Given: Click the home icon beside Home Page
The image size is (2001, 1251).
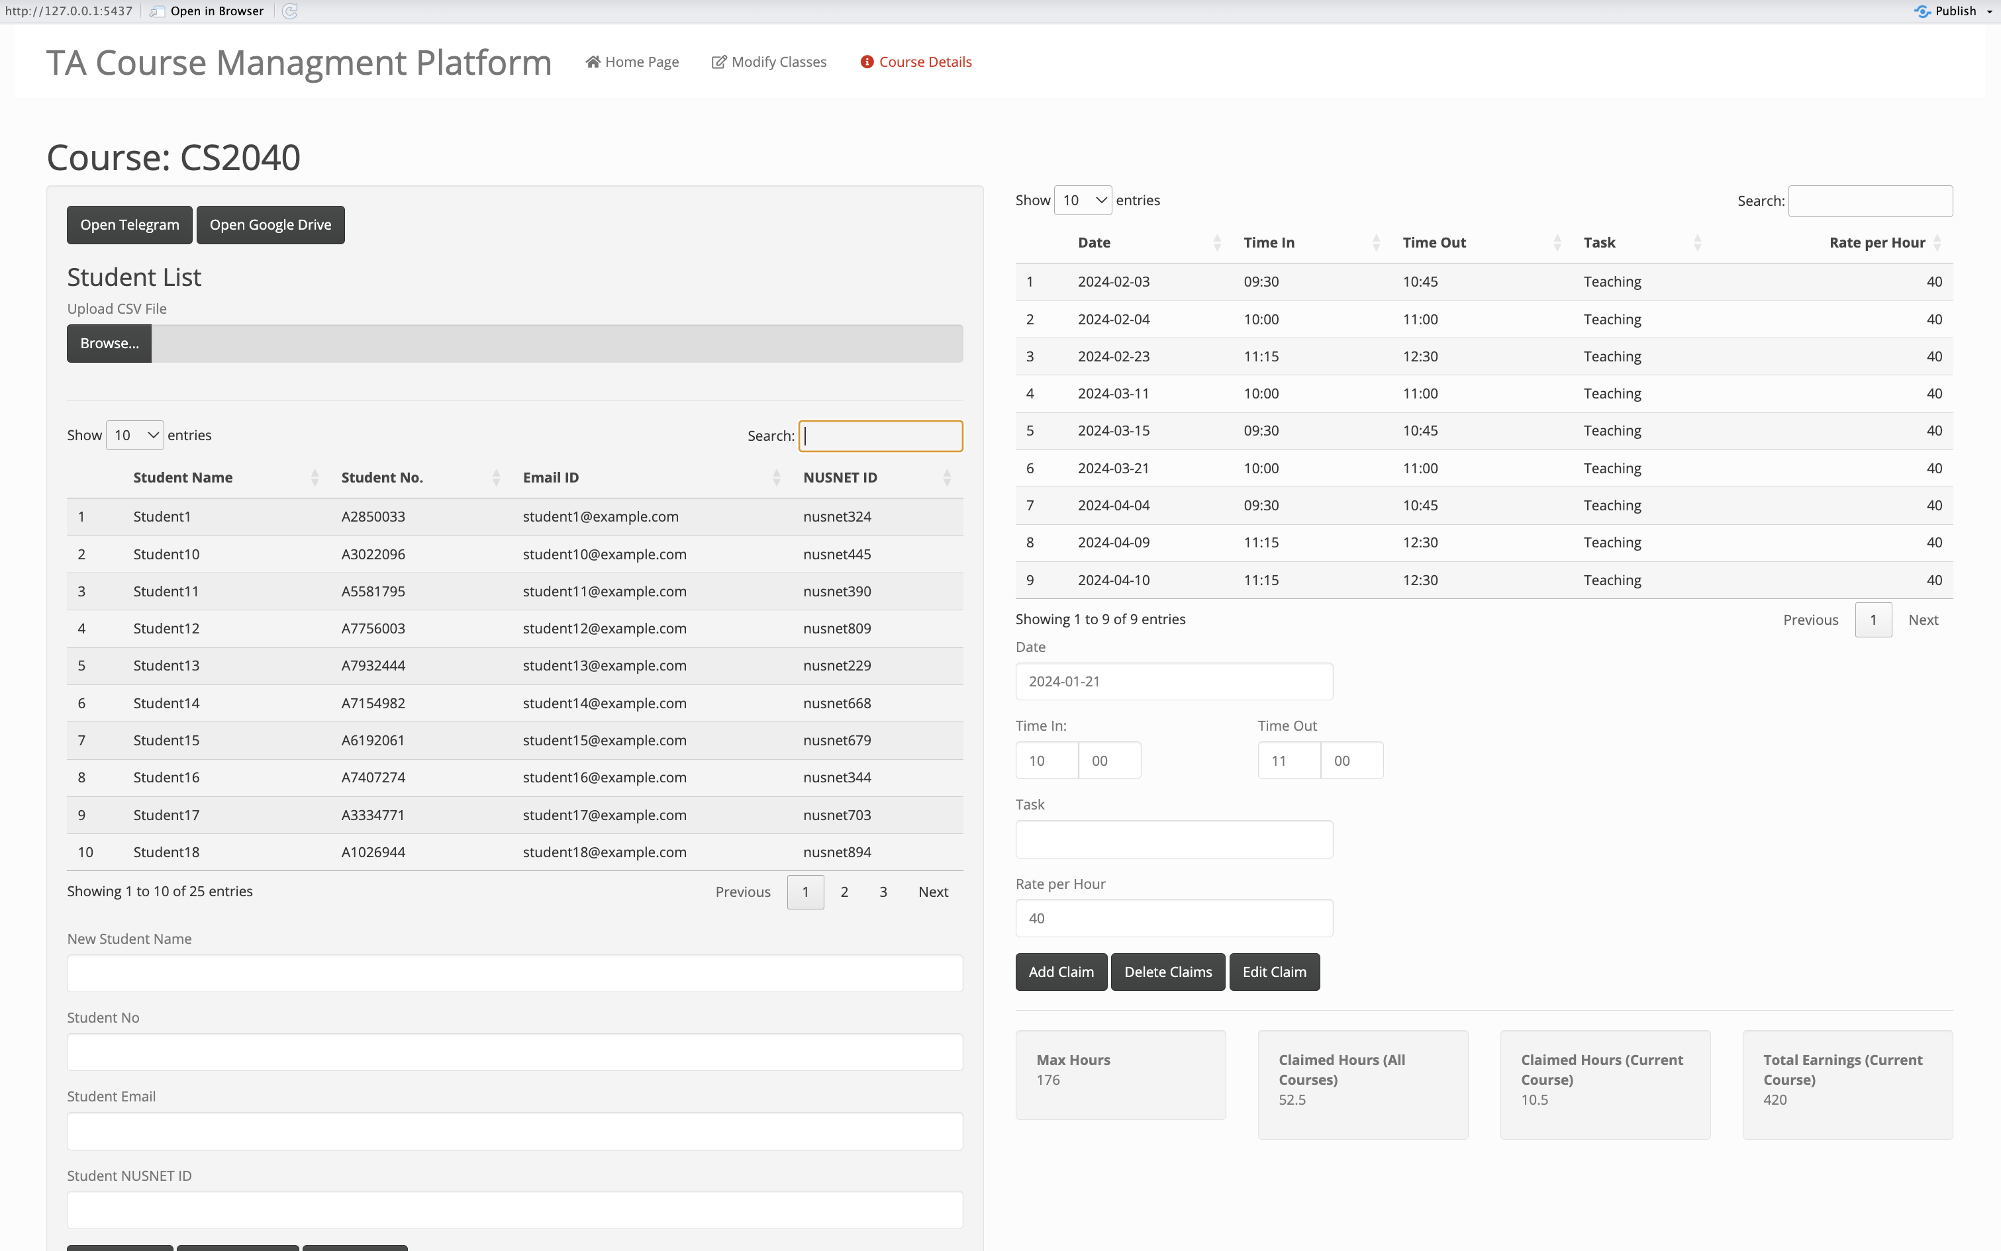Looking at the screenshot, I should tap(593, 62).
